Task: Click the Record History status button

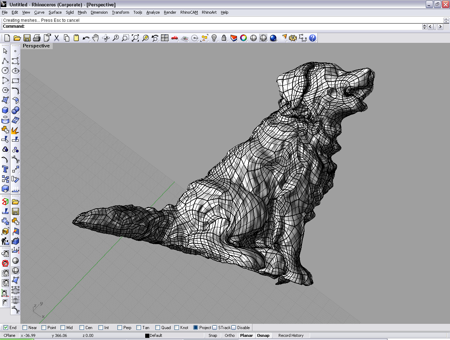Action: click(291, 335)
